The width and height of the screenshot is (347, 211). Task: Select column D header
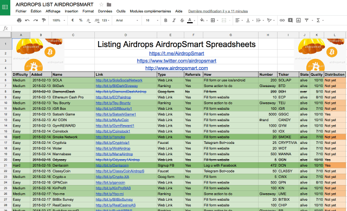click(126, 35)
